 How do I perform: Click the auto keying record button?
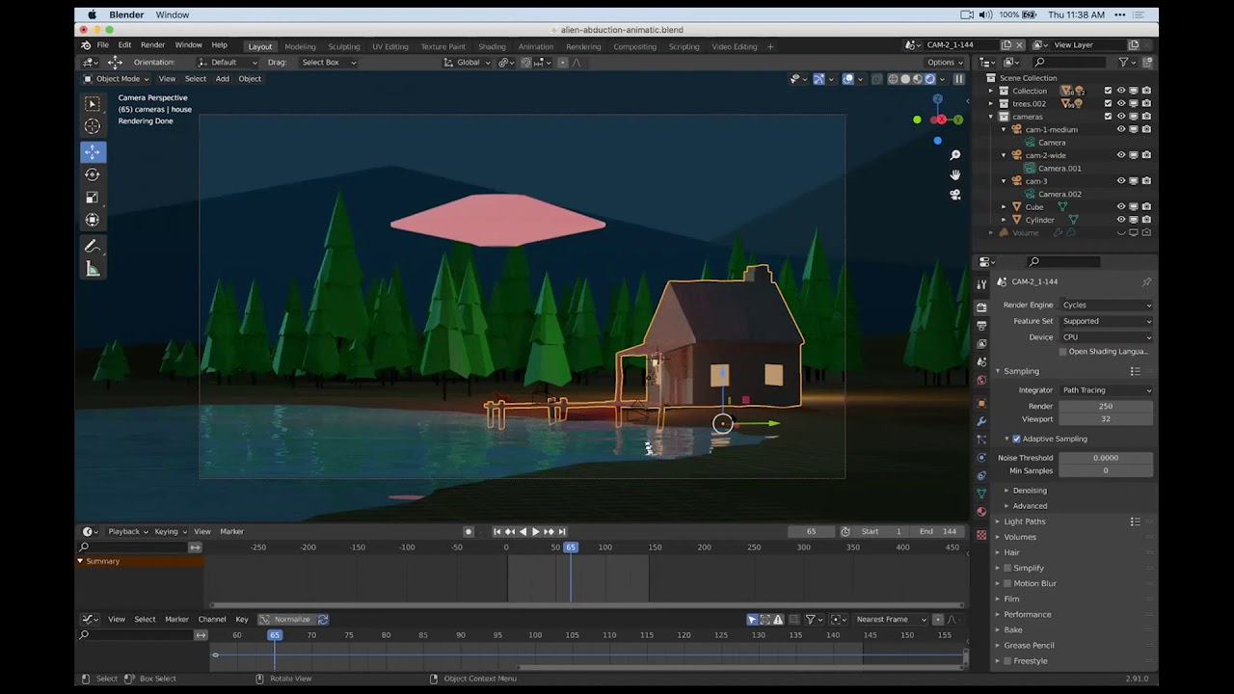[x=469, y=531]
